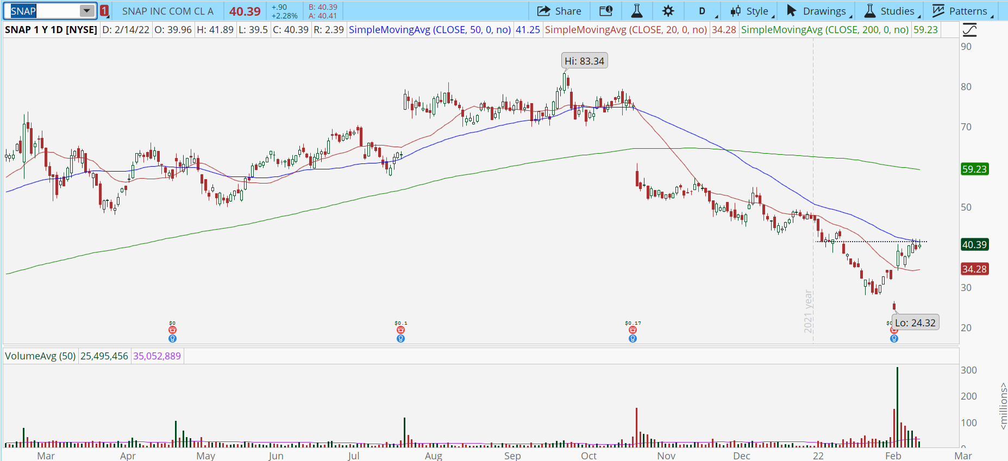Click the candlestick Style icon

736,11
